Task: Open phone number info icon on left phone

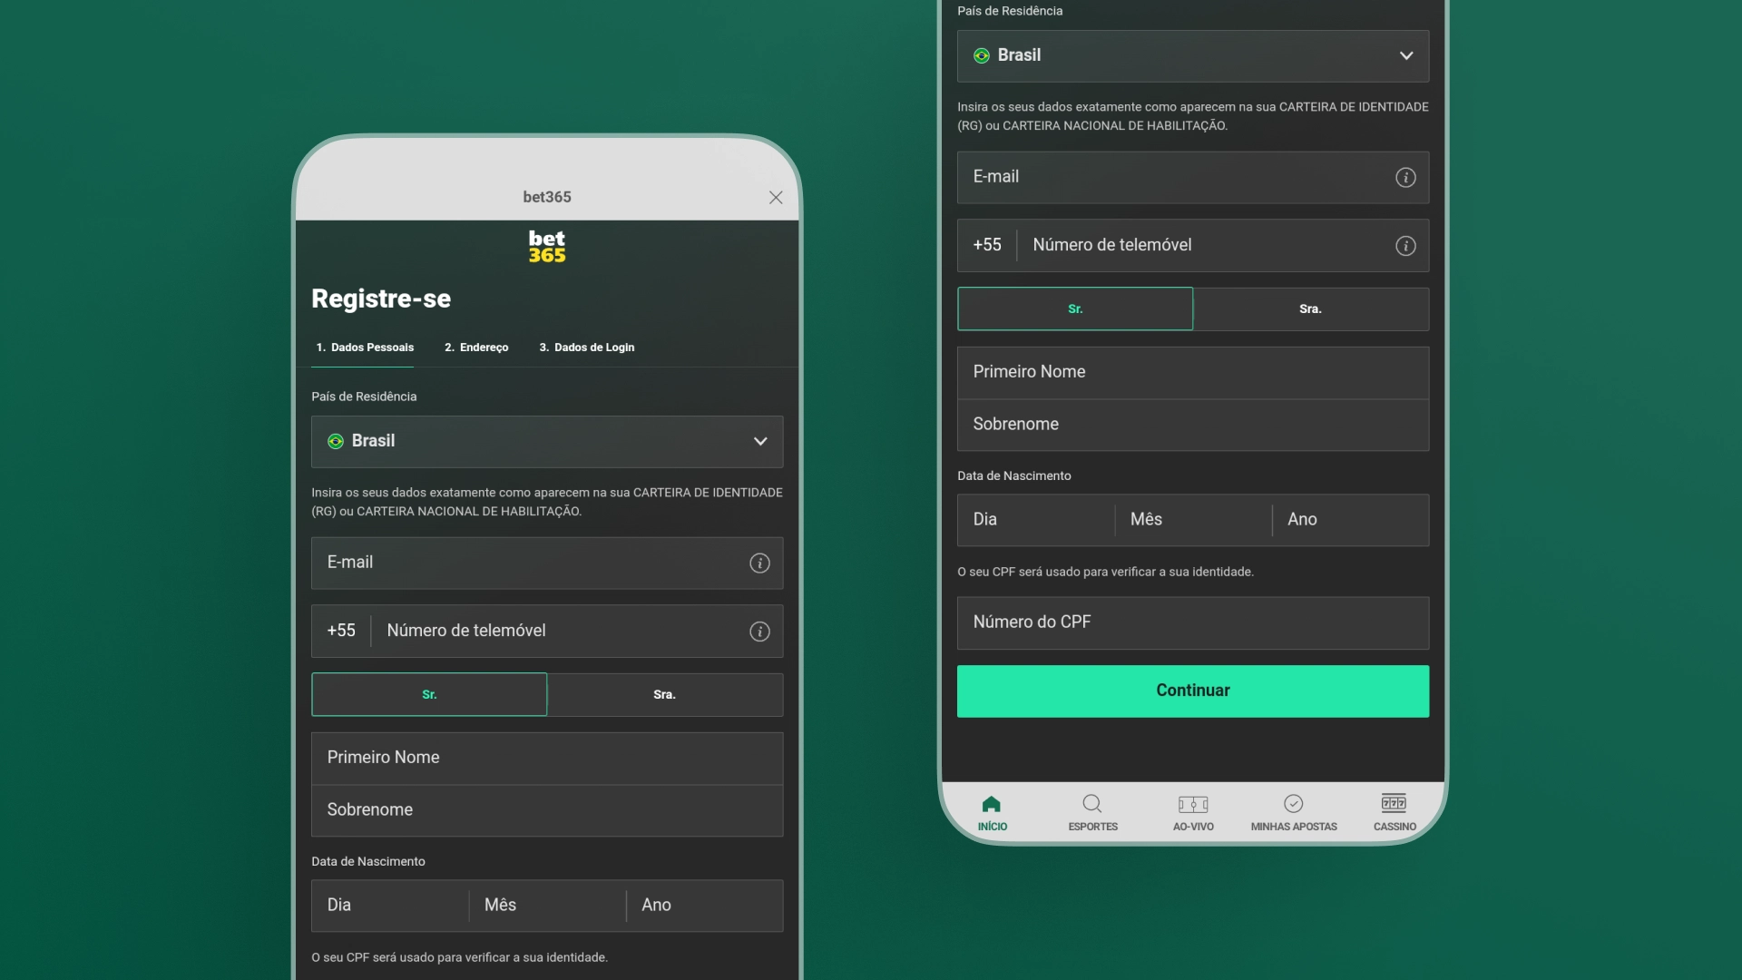Action: [x=759, y=632]
